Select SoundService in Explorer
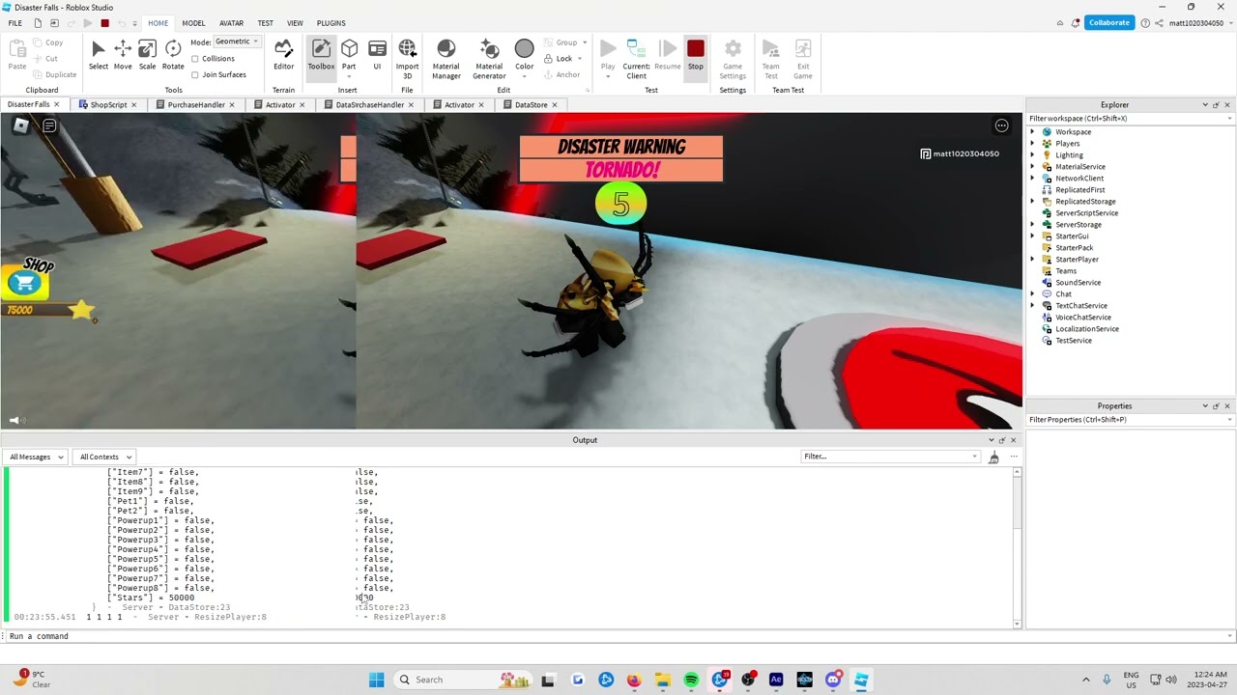The width and height of the screenshot is (1237, 695). [x=1078, y=283]
